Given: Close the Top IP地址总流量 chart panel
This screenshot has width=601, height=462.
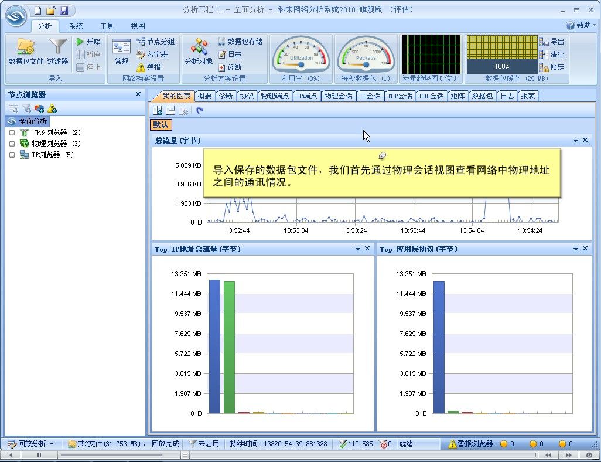Looking at the screenshot, I should click(367, 249).
